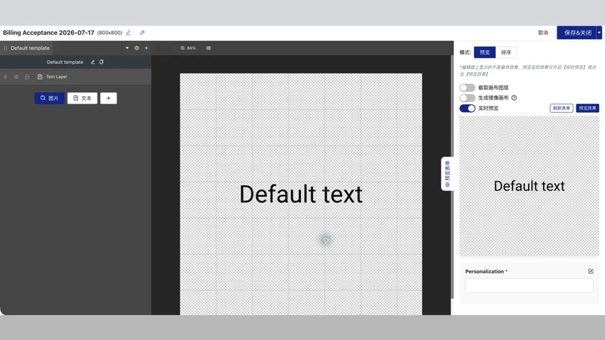Click the layout panel icon after zoom
This screenshot has height=340, width=605.
(209, 48)
